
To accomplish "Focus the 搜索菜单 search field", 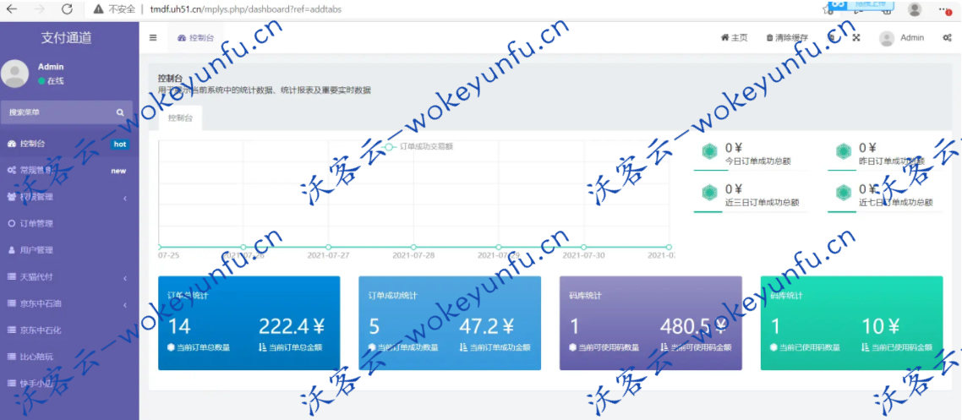I will [x=66, y=113].
